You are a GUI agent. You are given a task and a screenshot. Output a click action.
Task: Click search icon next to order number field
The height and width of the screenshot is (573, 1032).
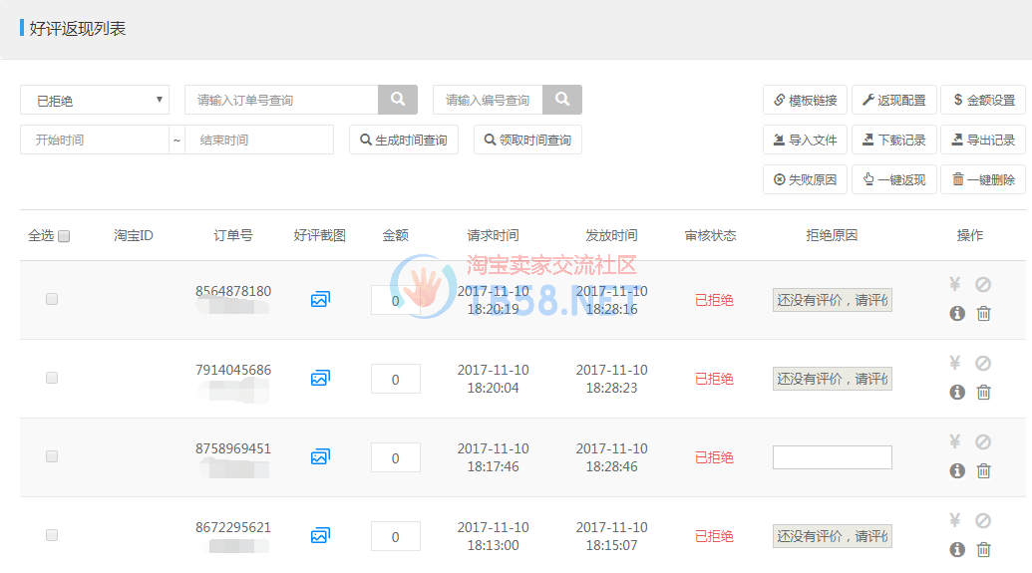pyautogui.click(x=397, y=100)
